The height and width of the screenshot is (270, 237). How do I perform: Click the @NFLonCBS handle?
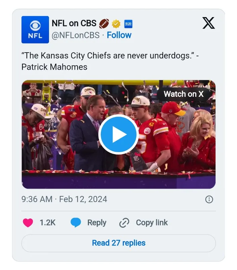pos(76,35)
